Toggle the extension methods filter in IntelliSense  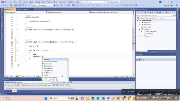click(x=57, y=80)
